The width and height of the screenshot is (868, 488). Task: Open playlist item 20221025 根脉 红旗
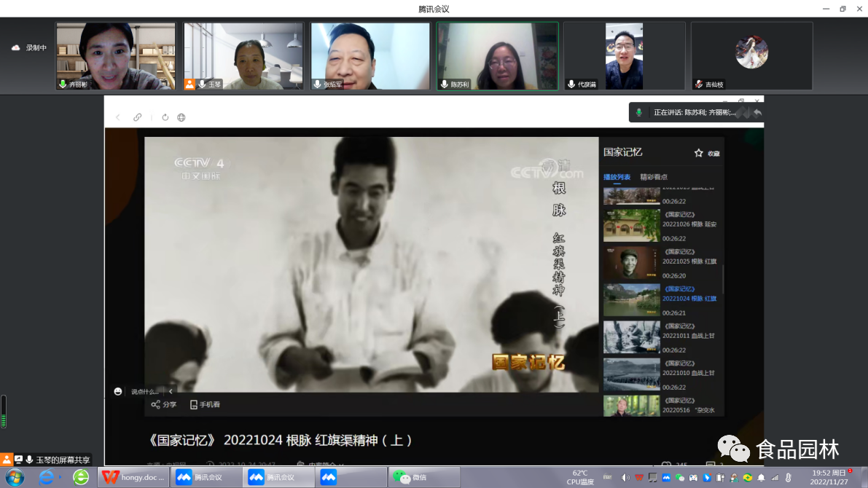(x=662, y=263)
